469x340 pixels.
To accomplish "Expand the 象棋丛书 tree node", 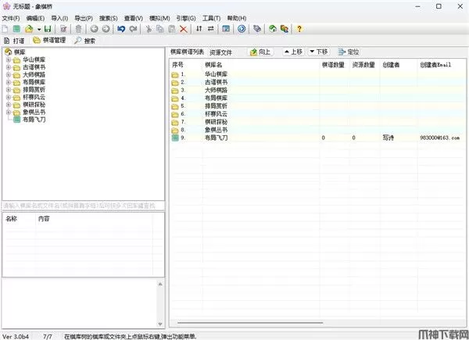I will click(9, 112).
